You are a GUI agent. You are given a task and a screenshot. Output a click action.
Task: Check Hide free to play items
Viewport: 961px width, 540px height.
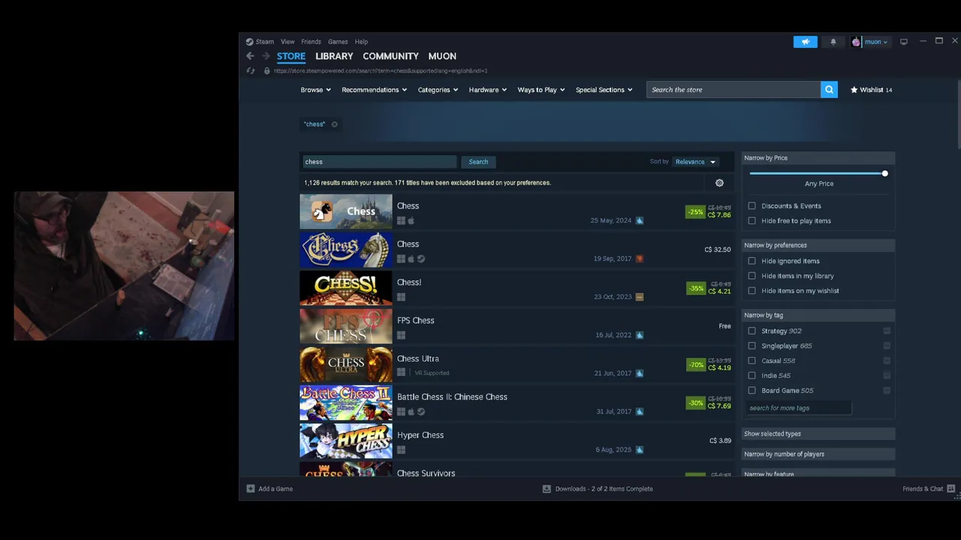pos(752,221)
